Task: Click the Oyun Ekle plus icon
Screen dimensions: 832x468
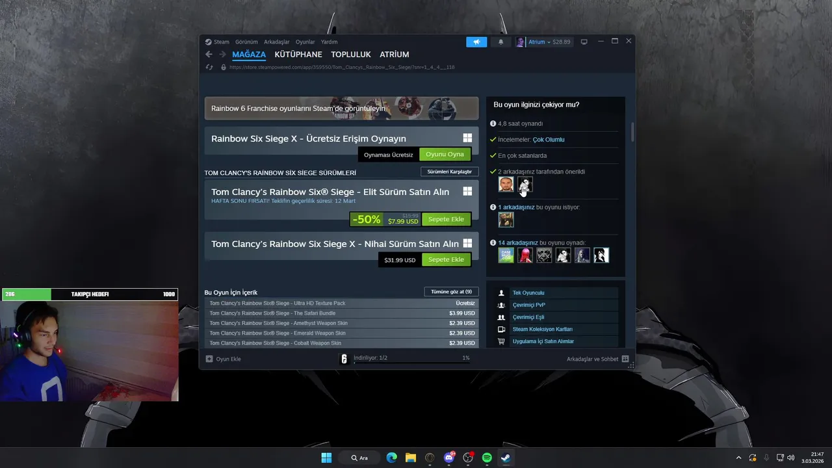Action: pyautogui.click(x=209, y=359)
